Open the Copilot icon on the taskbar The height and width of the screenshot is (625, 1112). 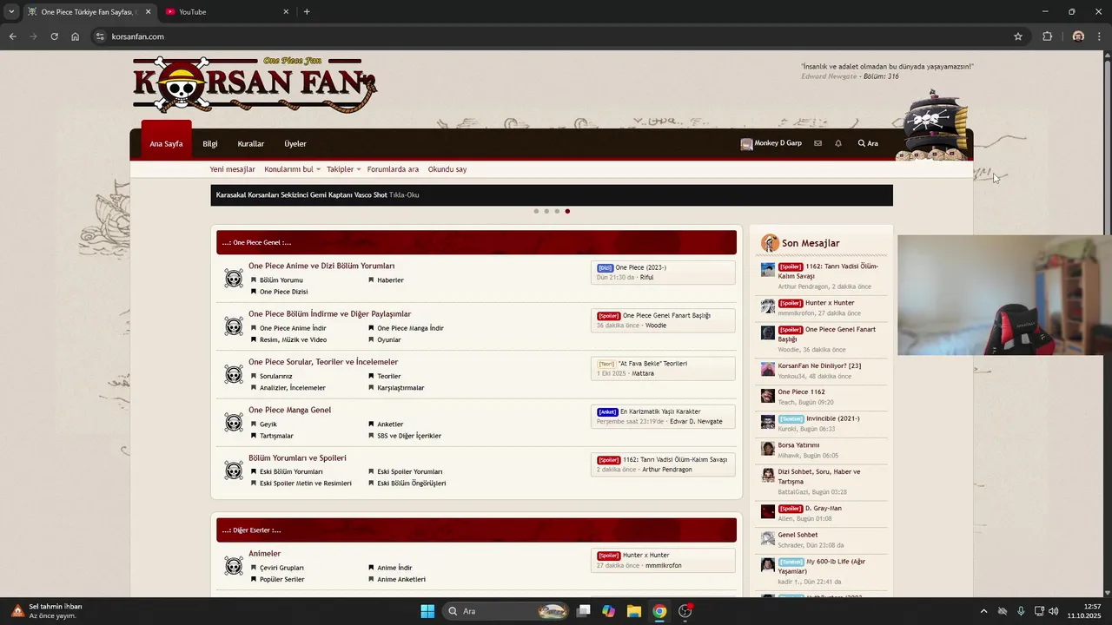point(609,611)
